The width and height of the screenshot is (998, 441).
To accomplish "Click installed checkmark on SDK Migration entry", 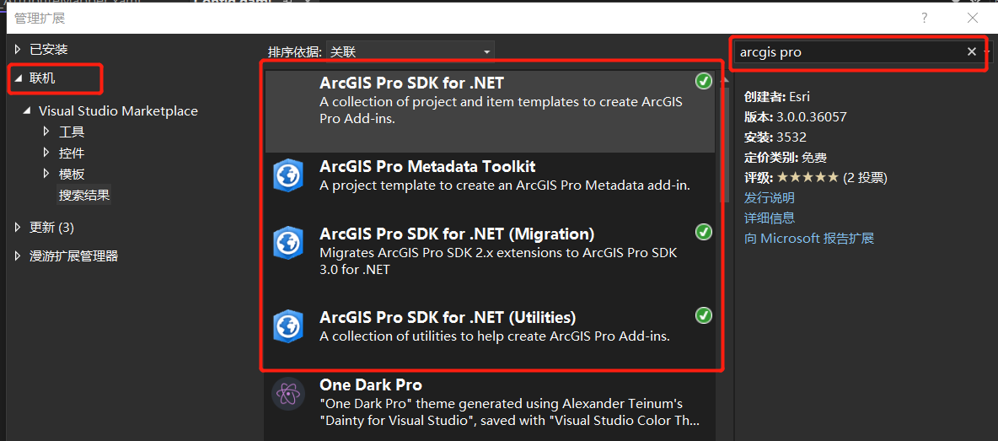I will pyautogui.click(x=703, y=232).
